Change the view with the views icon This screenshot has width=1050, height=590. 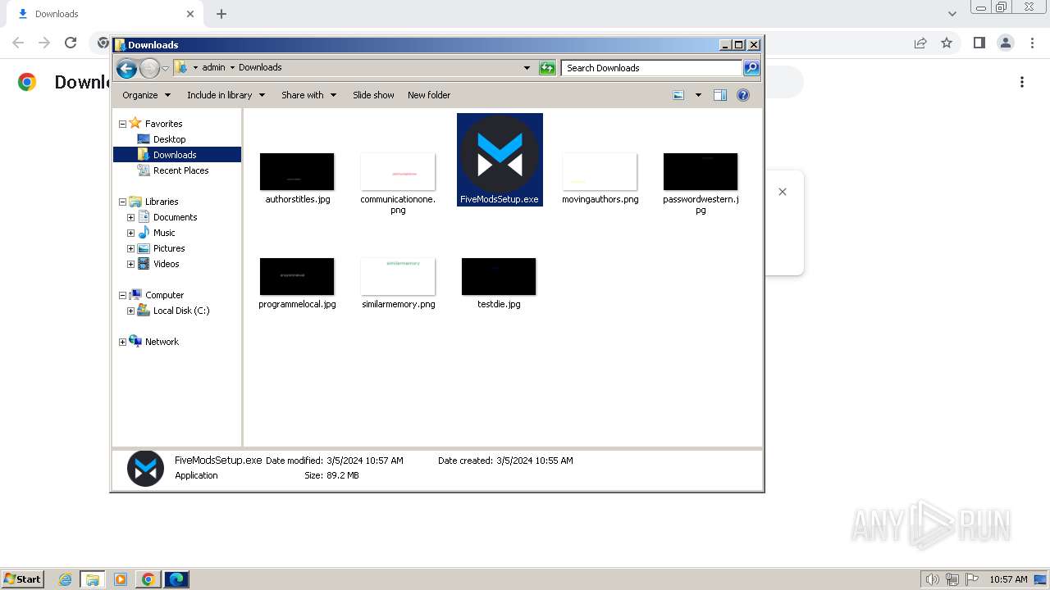point(678,95)
